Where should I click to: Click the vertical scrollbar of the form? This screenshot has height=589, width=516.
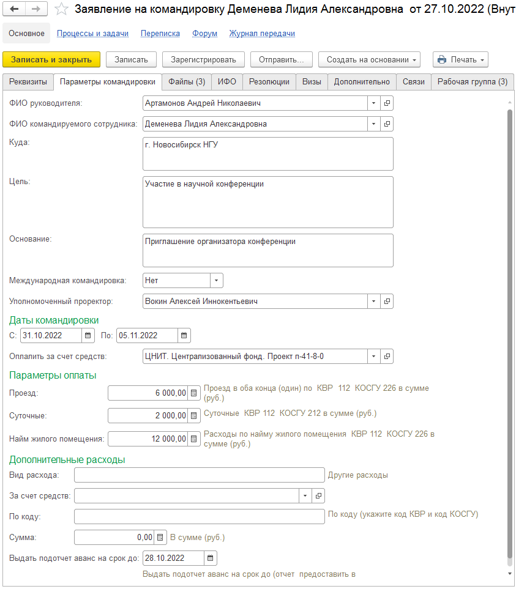pyautogui.click(x=510, y=335)
